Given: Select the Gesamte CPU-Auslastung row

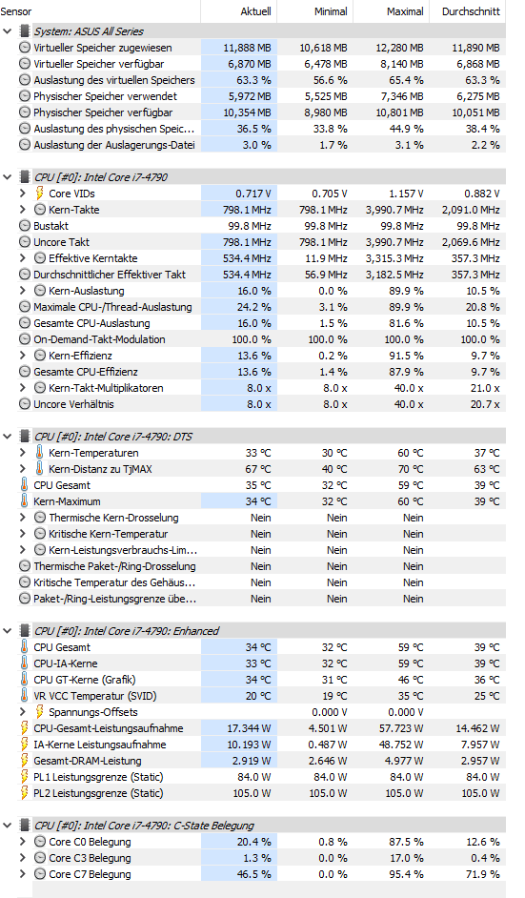Looking at the screenshot, I should click(x=262, y=323).
